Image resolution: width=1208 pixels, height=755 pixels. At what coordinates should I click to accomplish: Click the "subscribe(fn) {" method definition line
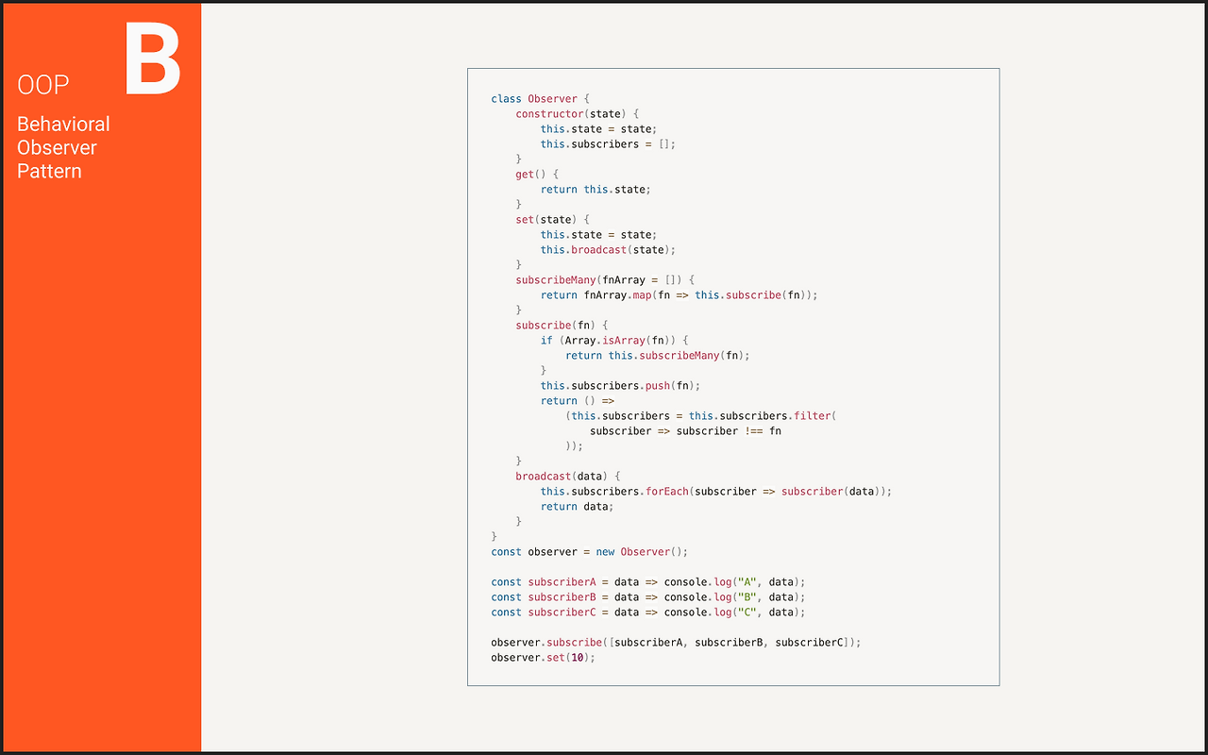562,326
